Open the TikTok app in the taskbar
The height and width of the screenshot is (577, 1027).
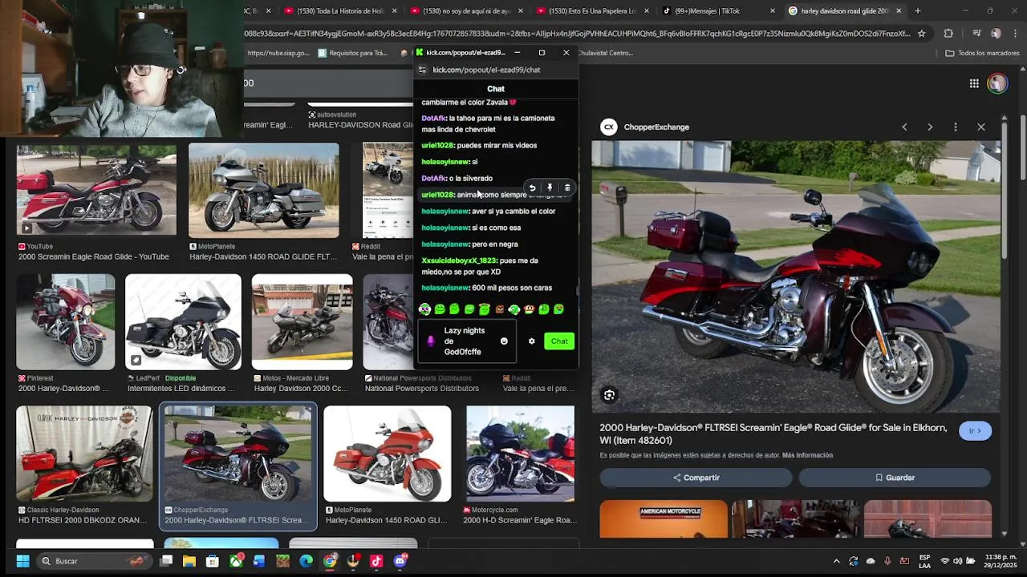(x=376, y=561)
